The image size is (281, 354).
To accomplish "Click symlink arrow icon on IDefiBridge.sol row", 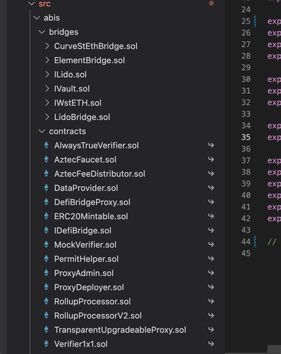I will coord(211,230).
